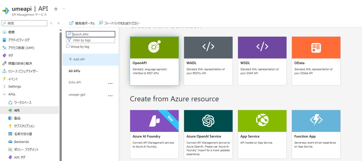Click the アクティビティ ログ sidebar icon

point(5,40)
